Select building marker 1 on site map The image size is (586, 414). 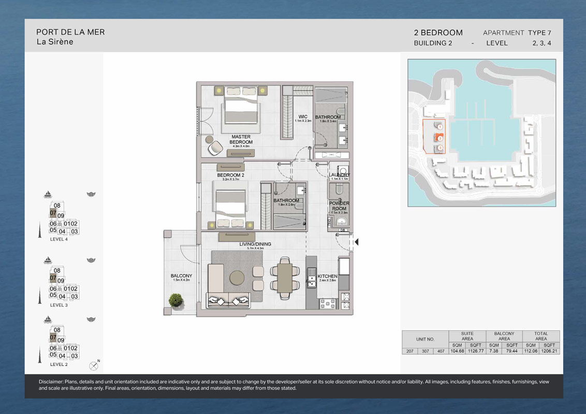click(x=439, y=126)
